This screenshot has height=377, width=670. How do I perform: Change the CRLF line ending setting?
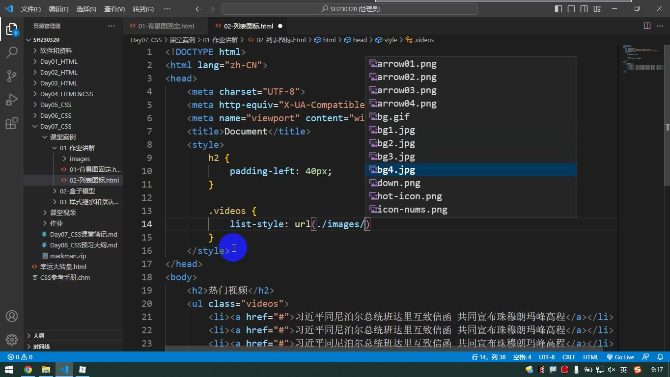pos(569,357)
